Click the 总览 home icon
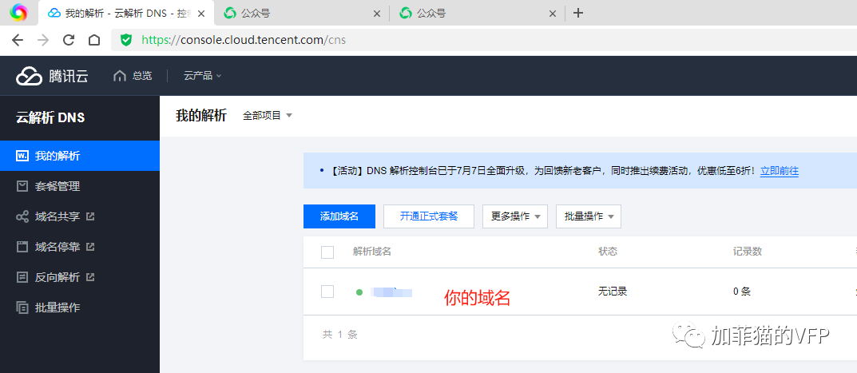Image resolution: width=857 pixels, height=373 pixels. [x=119, y=76]
